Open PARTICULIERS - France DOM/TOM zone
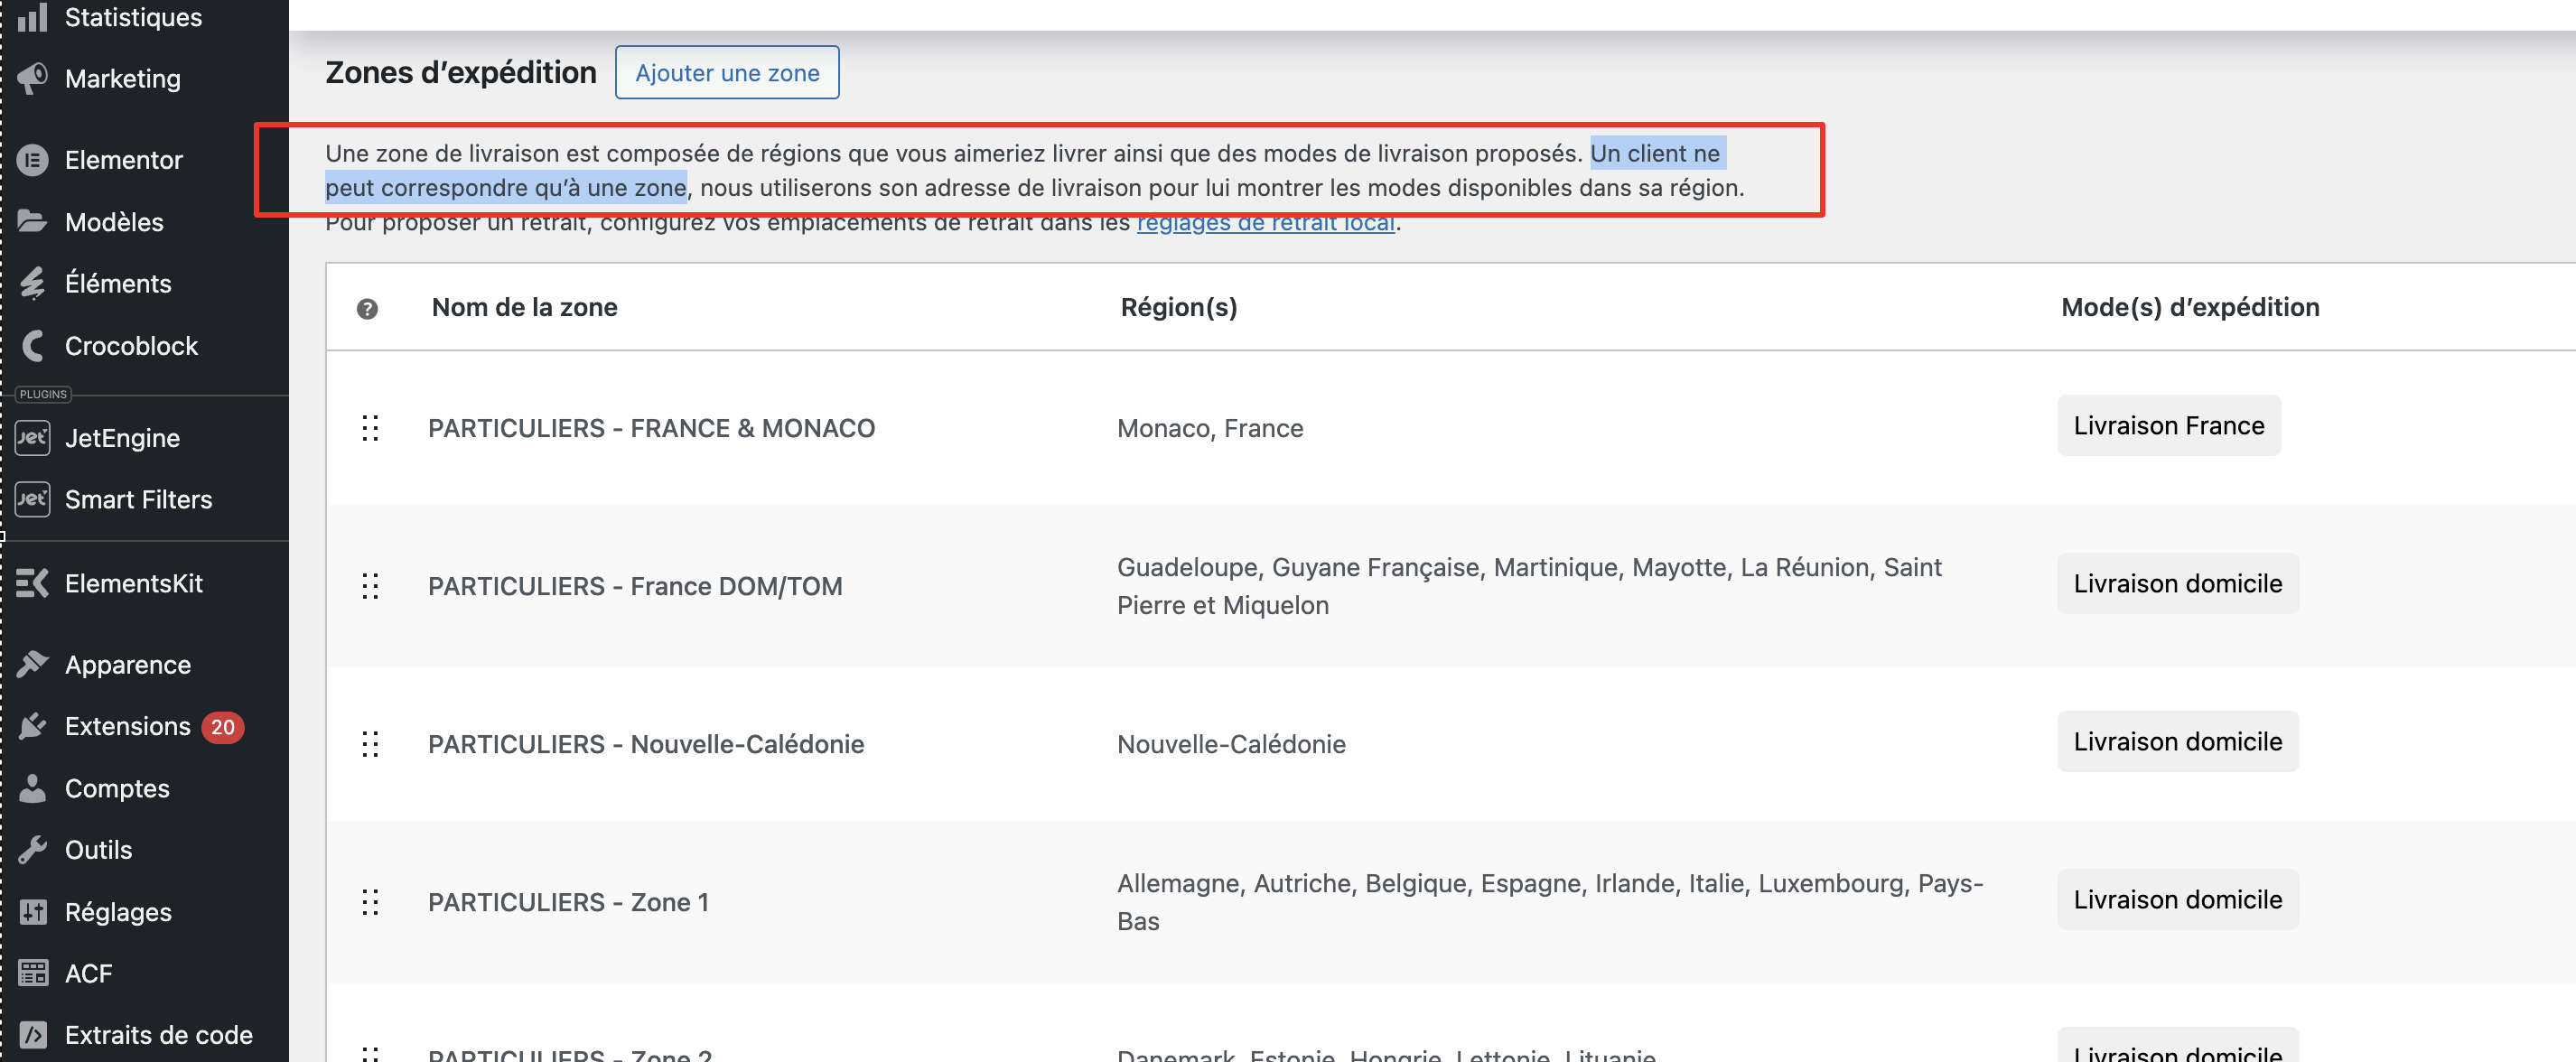The width and height of the screenshot is (2576, 1062). [635, 586]
